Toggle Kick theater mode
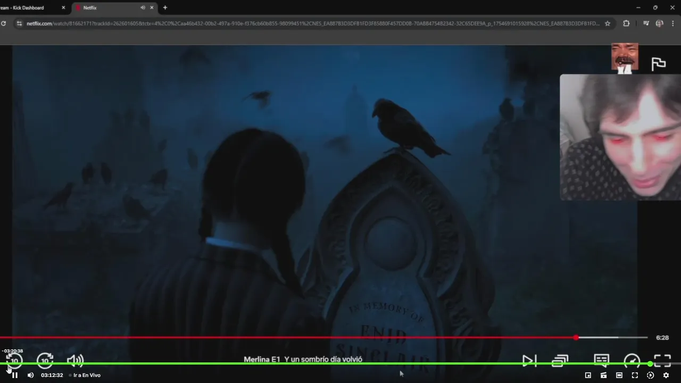 tap(619, 375)
